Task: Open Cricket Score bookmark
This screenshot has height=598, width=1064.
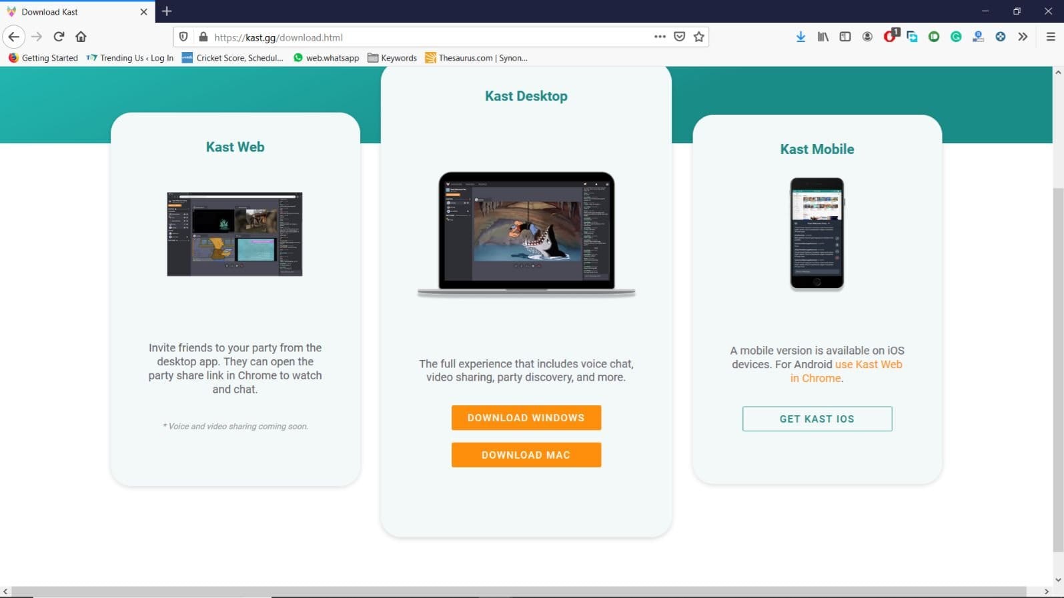Action: coord(233,58)
